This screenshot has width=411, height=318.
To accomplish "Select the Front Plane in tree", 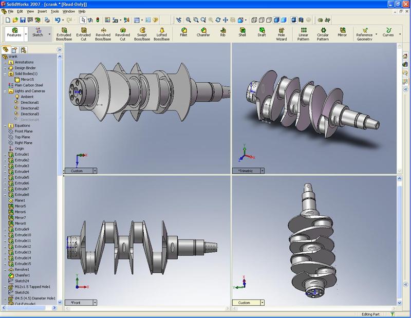I will 23,131.
